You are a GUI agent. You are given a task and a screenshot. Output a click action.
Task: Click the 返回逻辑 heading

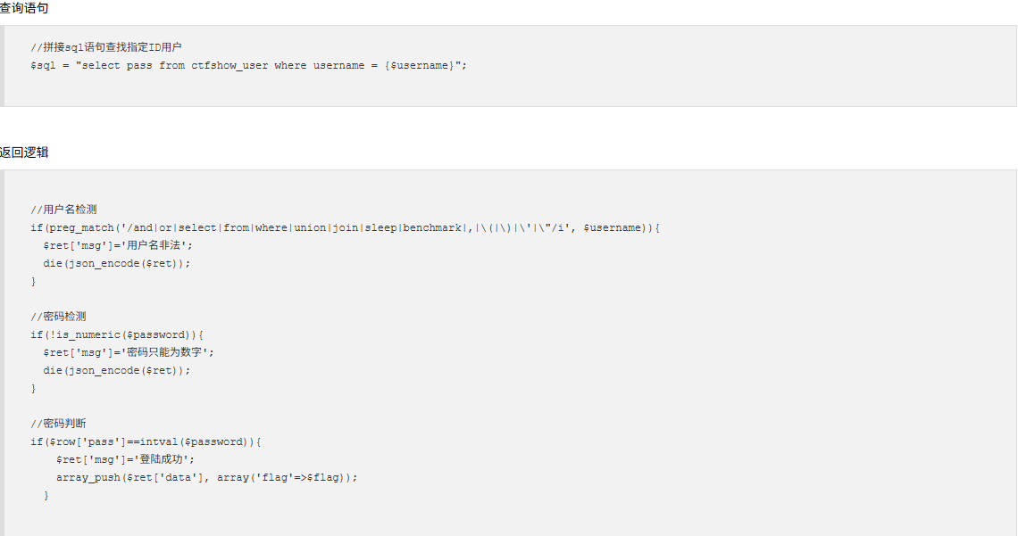[24, 153]
